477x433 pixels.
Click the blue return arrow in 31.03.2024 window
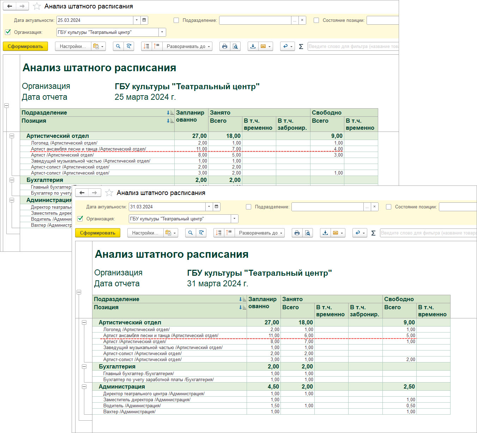[360, 233]
